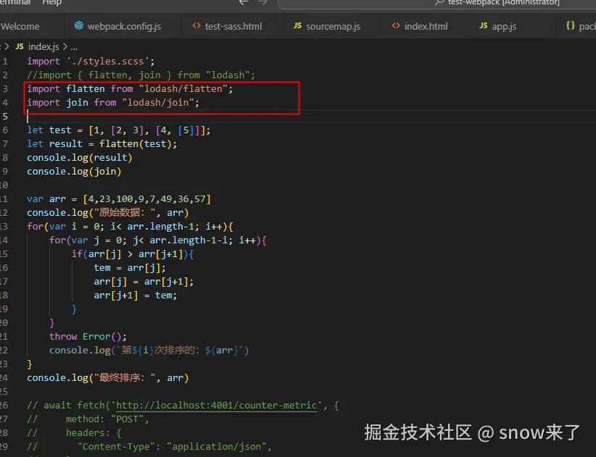Click the JSON braces icon on last tab

[x=570, y=25]
